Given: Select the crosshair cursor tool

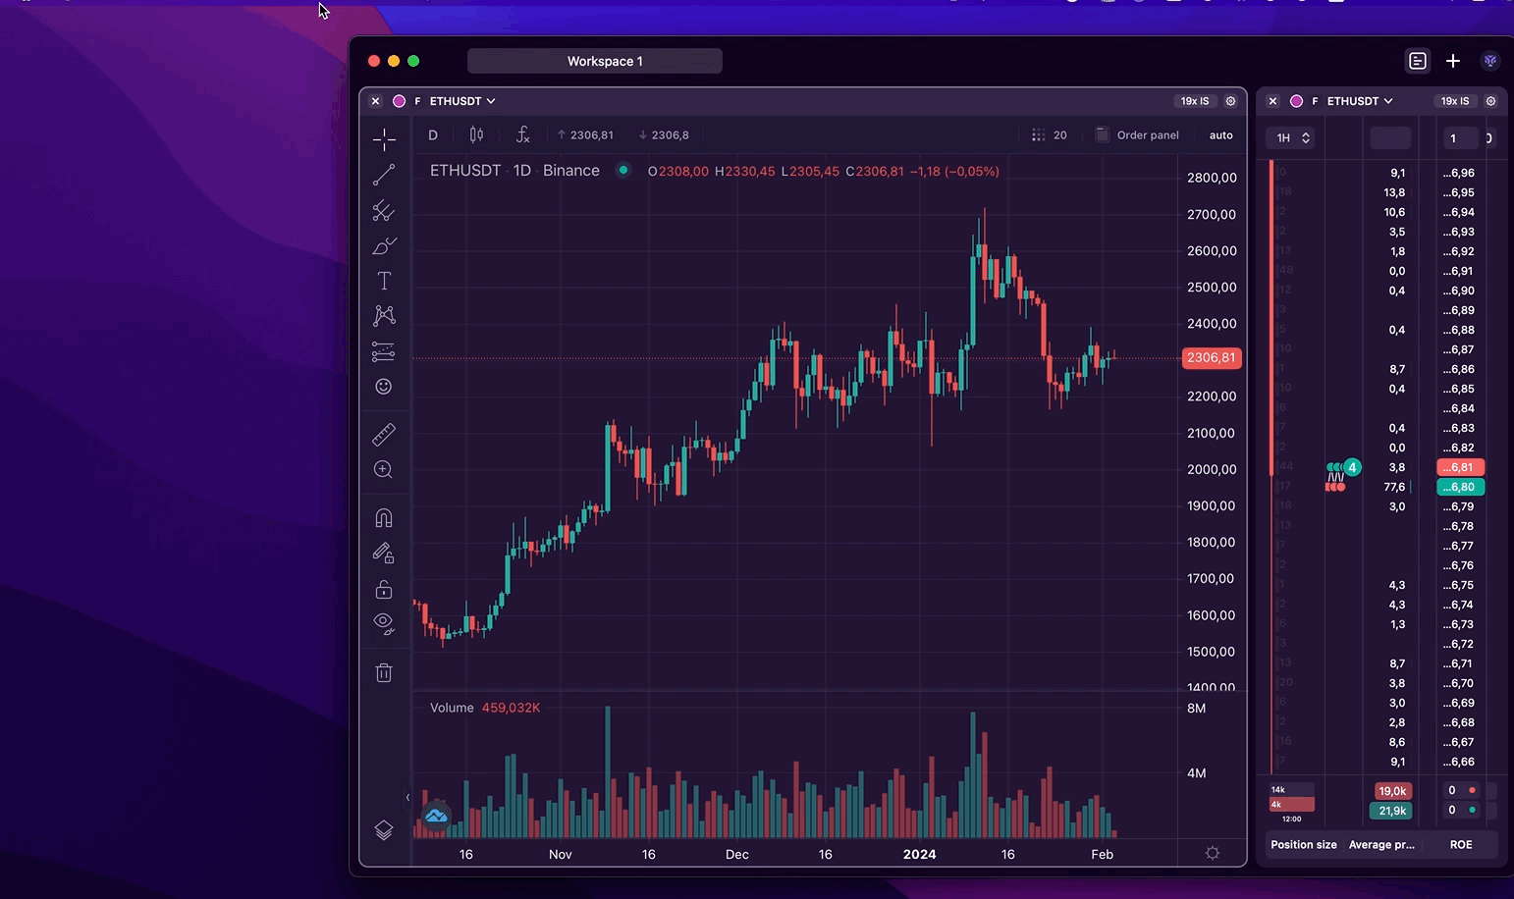Looking at the screenshot, I should point(384,139).
